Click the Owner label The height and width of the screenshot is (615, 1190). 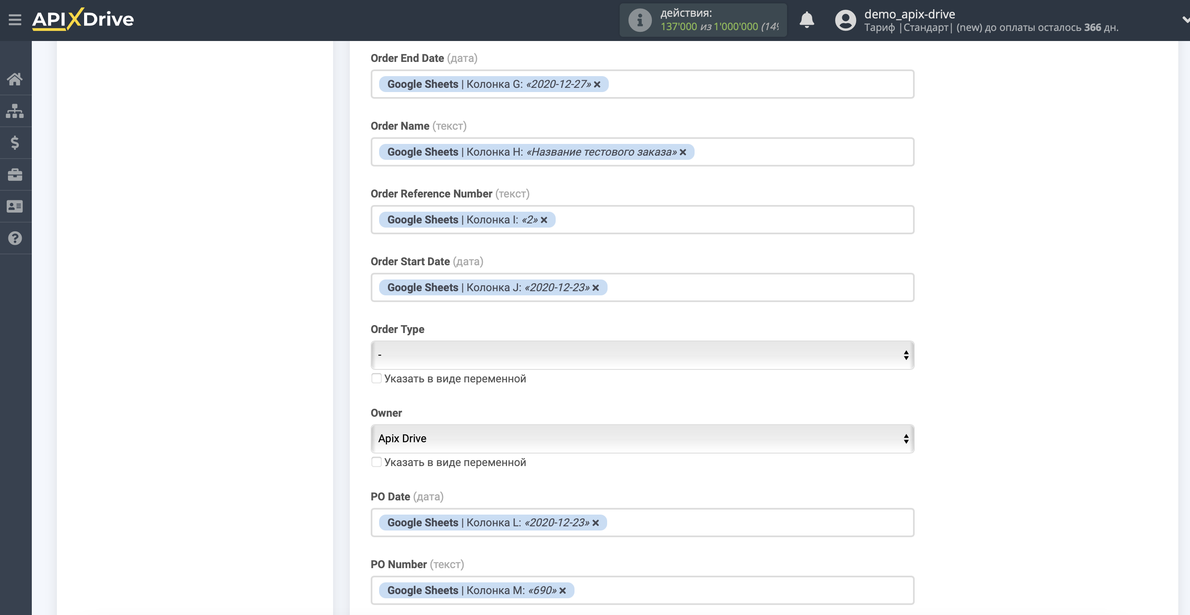pos(386,413)
